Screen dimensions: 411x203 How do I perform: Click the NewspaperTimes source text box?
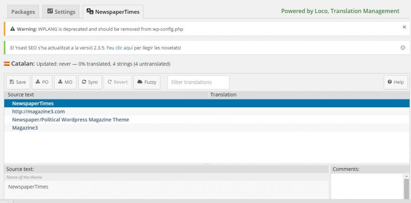(166, 190)
